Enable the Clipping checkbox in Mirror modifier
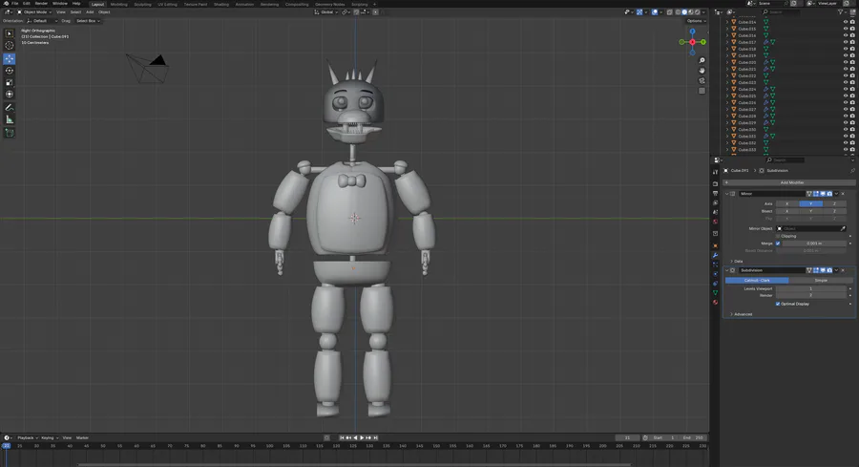The height and width of the screenshot is (467, 859). (x=778, y=236)
